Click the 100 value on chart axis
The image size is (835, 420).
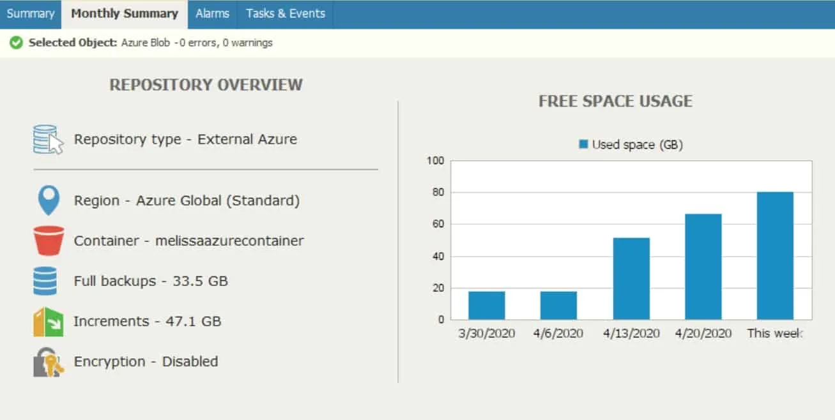(434, 160)
